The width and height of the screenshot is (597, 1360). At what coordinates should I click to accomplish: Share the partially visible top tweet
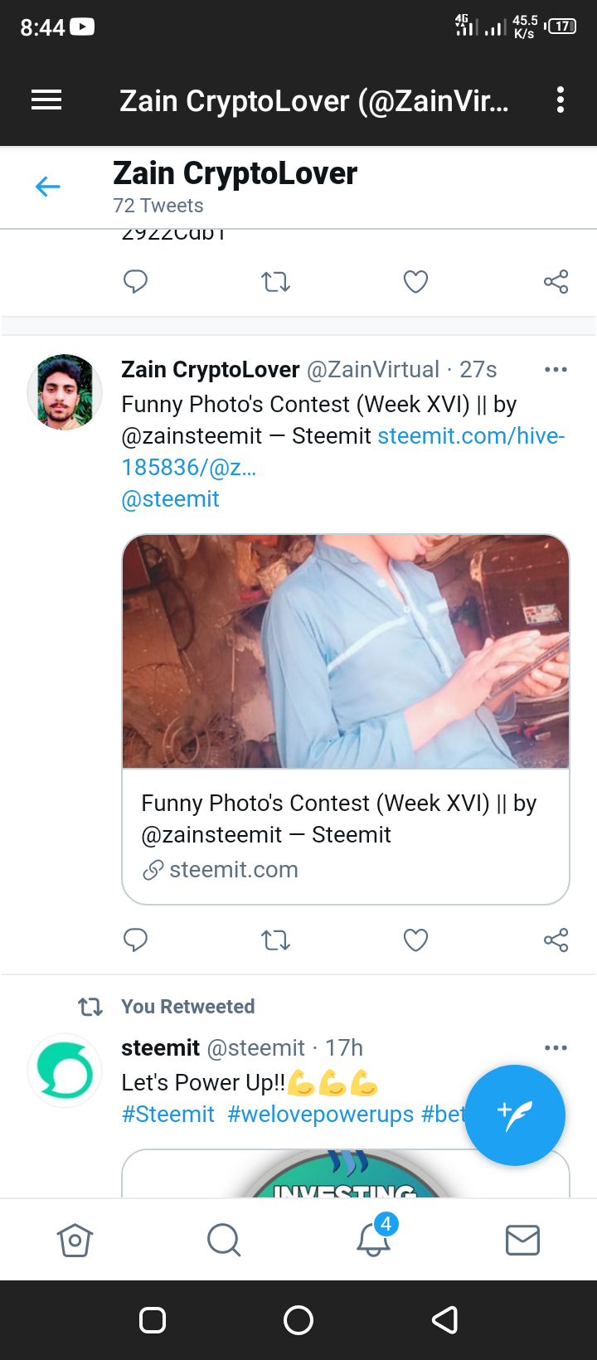click(x=556, y=282)
